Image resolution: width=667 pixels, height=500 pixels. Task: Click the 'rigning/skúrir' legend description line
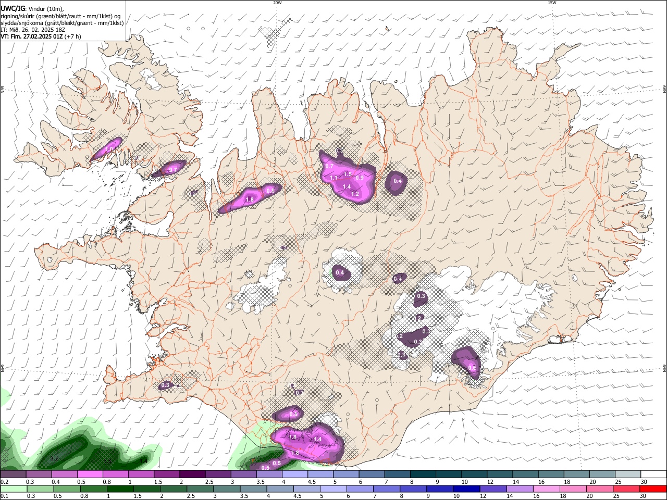click(60, 16)
